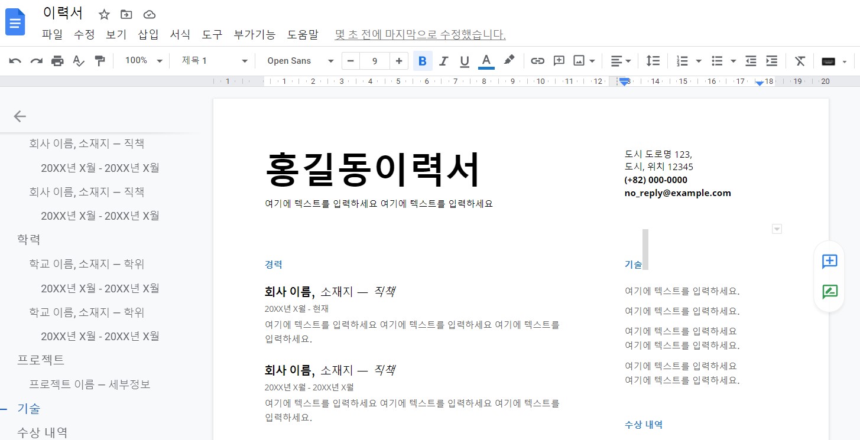Open the 부가기능 menu
The image size is (860, 440).
254,34
